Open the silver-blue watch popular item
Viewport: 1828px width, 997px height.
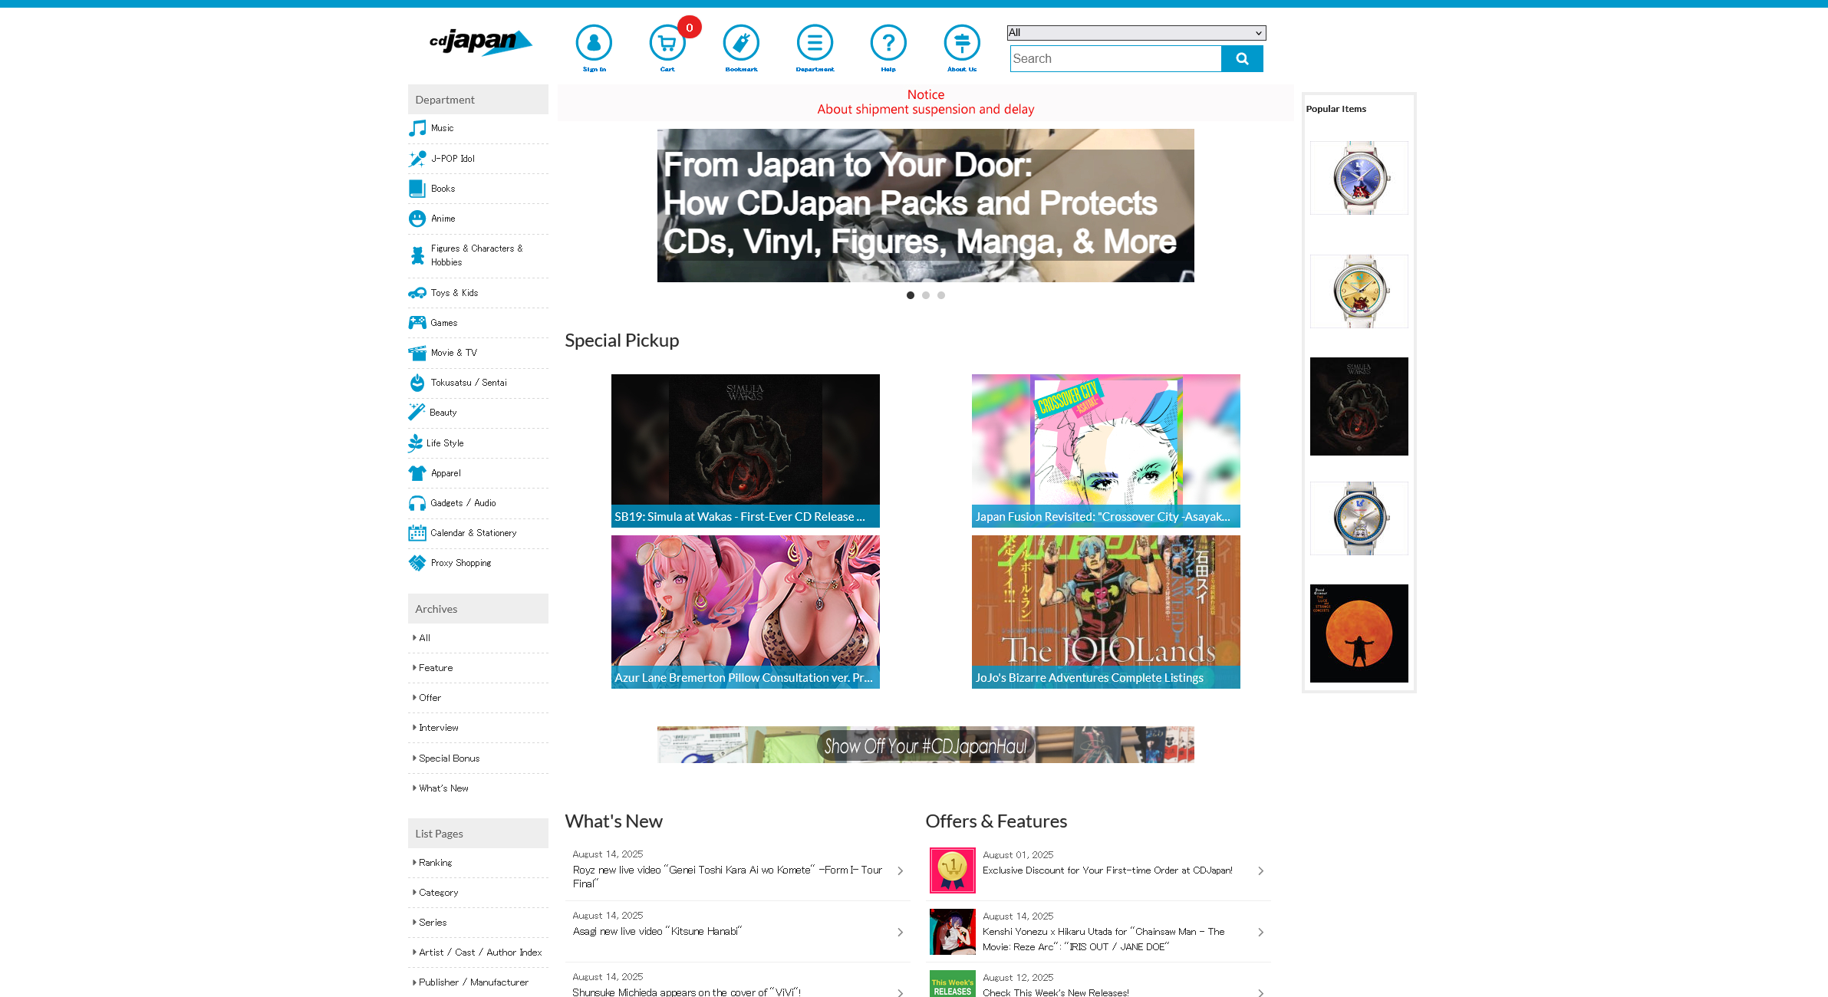tap(1359, 518)
